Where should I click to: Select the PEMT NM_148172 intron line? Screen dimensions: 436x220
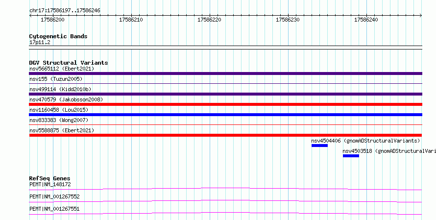pyautogui.click(x=225, y=189)
